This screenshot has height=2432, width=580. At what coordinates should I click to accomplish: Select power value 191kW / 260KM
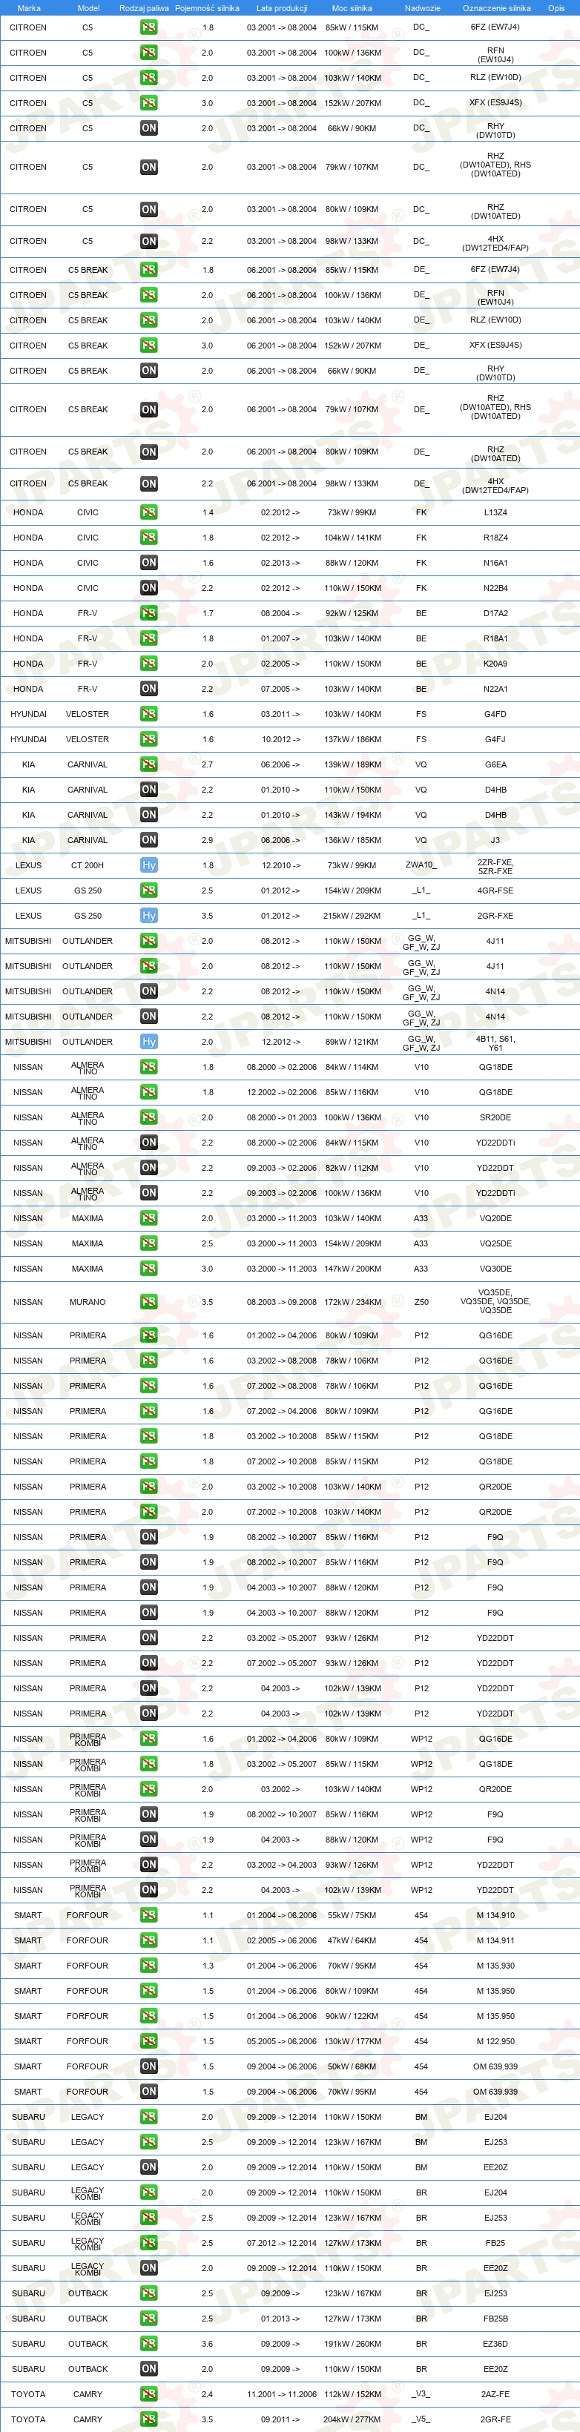pos(352,2345)
